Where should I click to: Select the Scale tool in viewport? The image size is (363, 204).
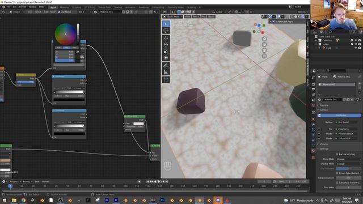(166, 51)
